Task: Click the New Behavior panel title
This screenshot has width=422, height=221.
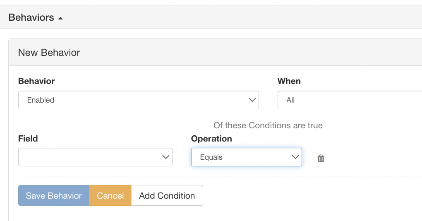Action: coord(49,53)
